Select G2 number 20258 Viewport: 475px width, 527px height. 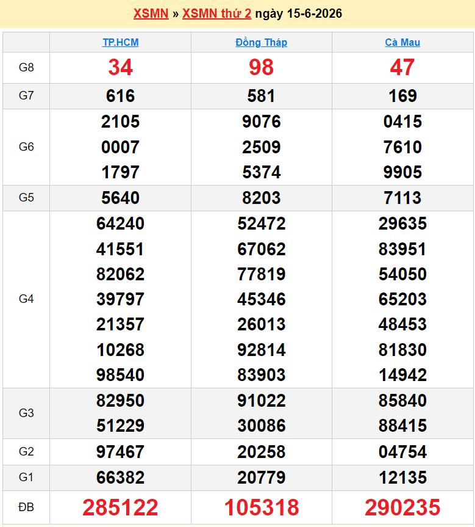pyautogui.click(x=261, y=452)
